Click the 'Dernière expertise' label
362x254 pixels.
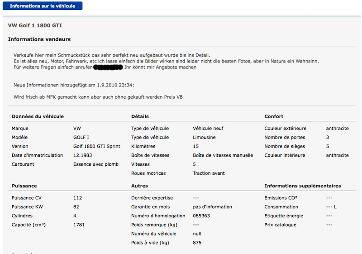(x=152, y=198)
